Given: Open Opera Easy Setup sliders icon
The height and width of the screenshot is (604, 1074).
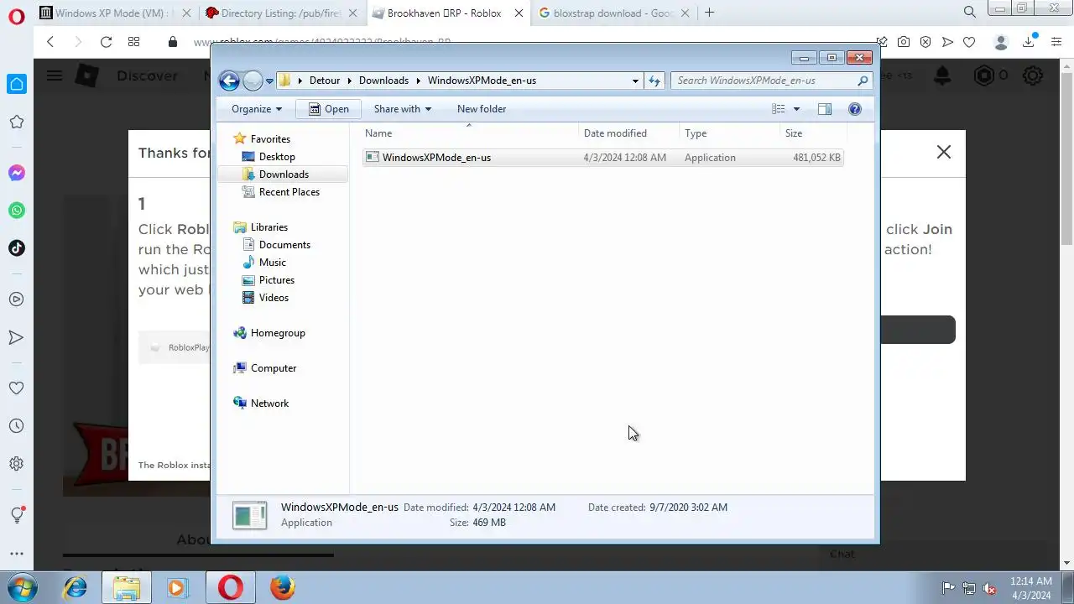Looking at the screenshot, I should click(x=1056, y=42).
